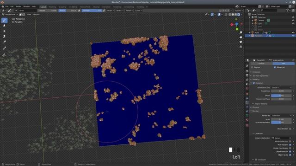The image size is (296, 166).
Task: Open the Weight Paint mode dropdown
Action: pyautogui.click(x=10, y=14)
